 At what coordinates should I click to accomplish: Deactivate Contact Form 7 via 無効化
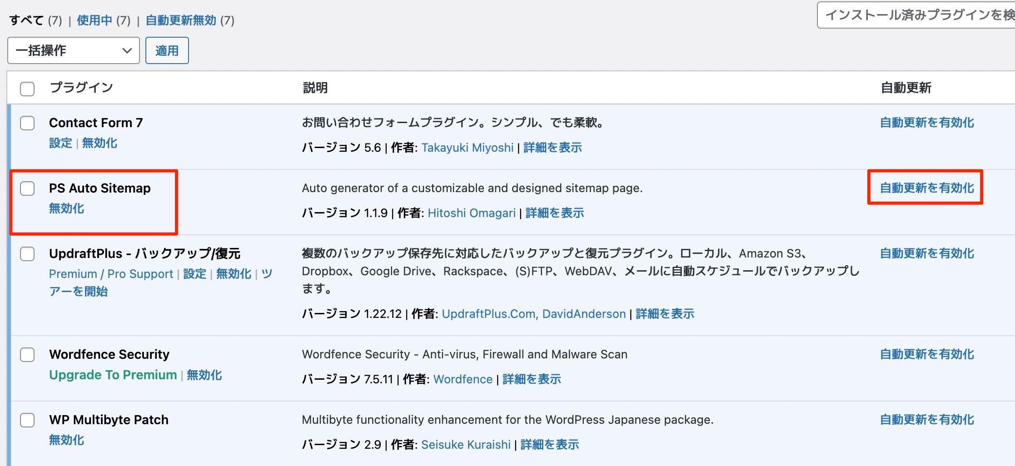(100, 143)
